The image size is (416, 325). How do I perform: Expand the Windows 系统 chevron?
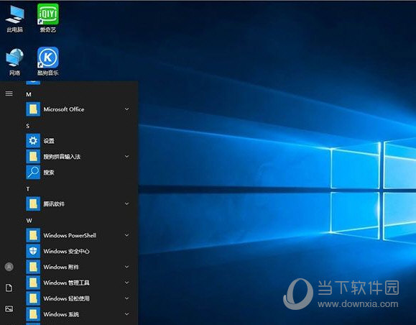(127, 314)
